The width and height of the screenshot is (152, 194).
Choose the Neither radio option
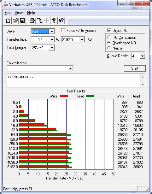(109, 48)
